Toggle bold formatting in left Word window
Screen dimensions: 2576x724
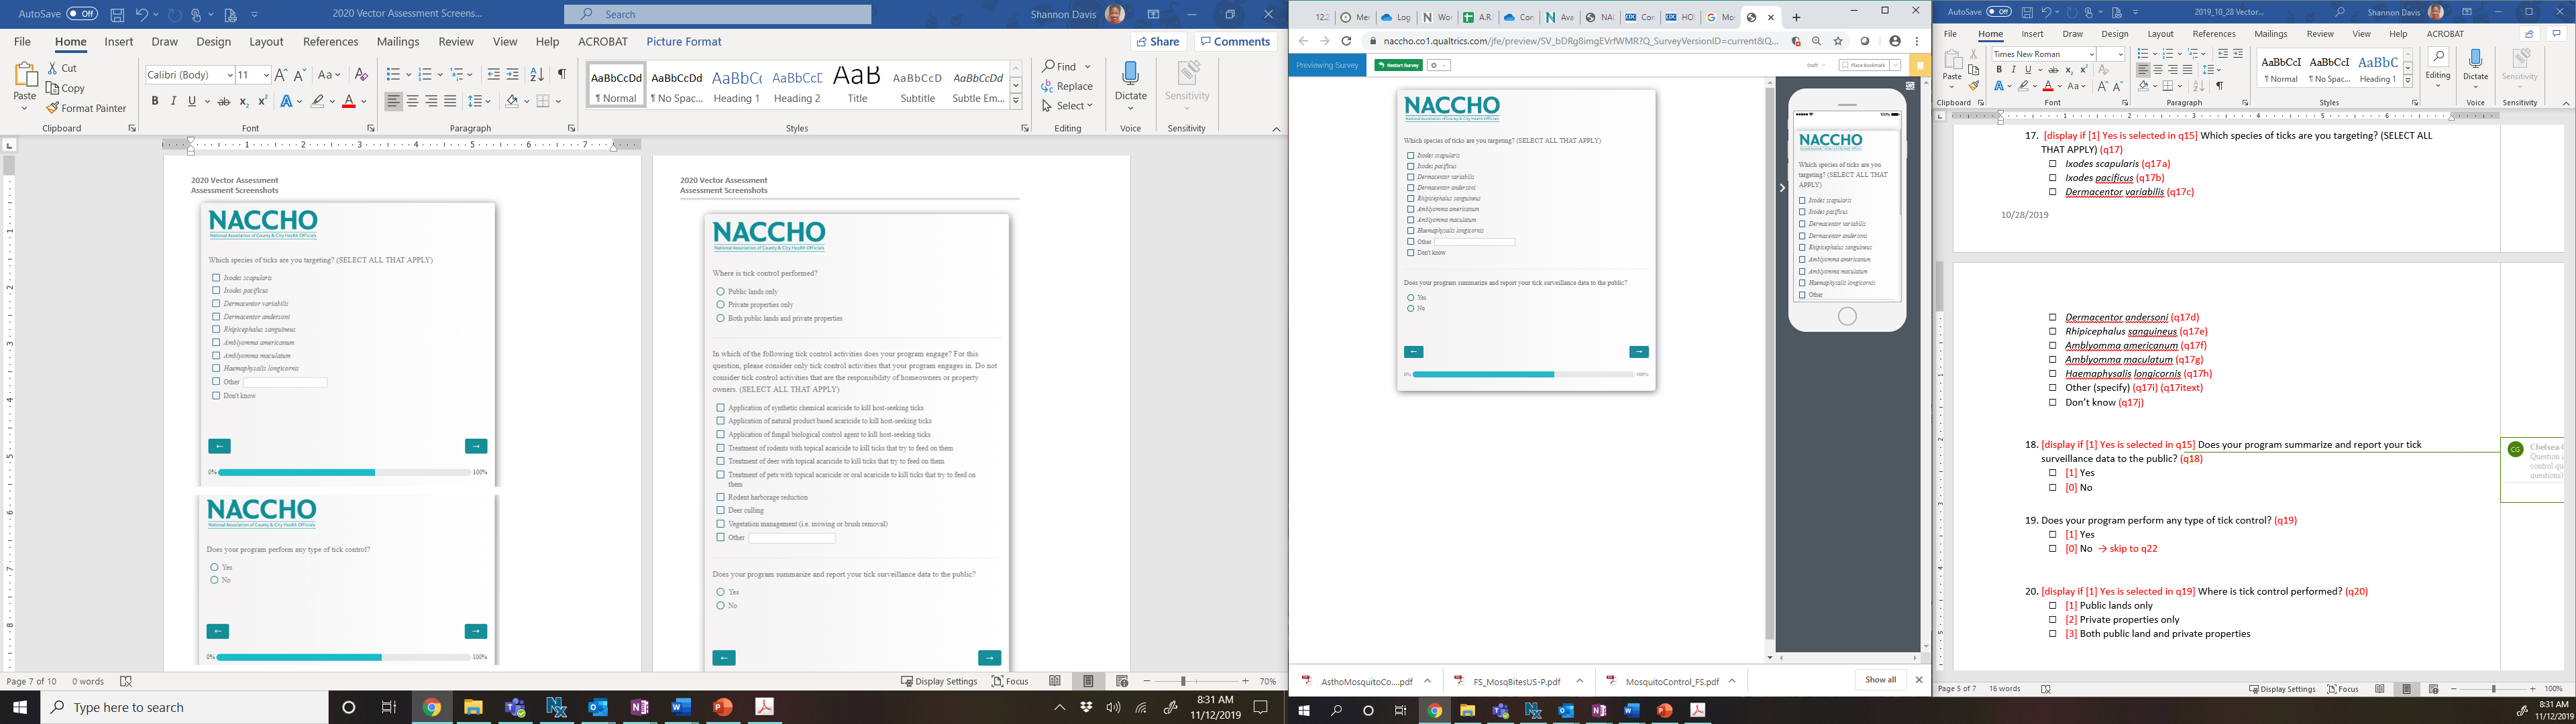(155, 101)
